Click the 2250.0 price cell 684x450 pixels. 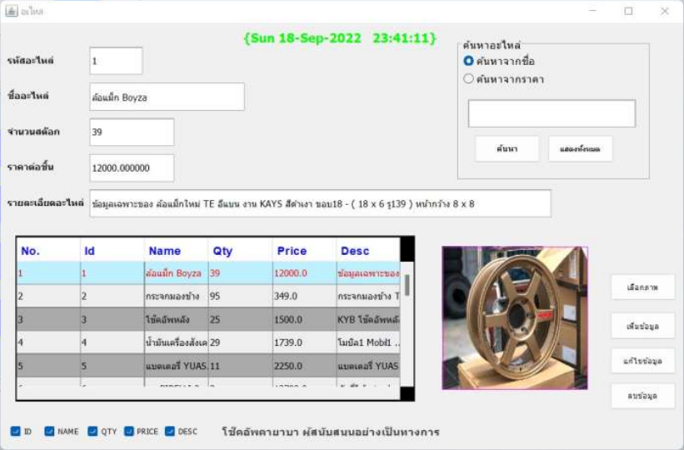click(304, 366)
